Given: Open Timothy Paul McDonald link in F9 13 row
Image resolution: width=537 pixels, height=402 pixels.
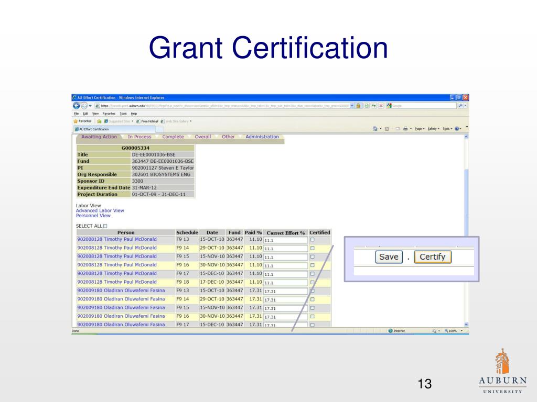Looking at the screenshot, I should [117, 239].
